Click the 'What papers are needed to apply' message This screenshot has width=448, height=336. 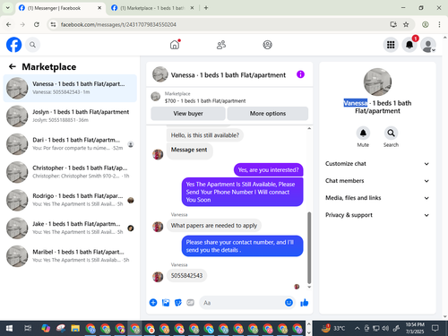pos(214,226)
